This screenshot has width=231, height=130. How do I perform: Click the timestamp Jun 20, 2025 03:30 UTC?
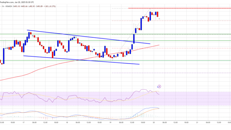click(24, 2)
